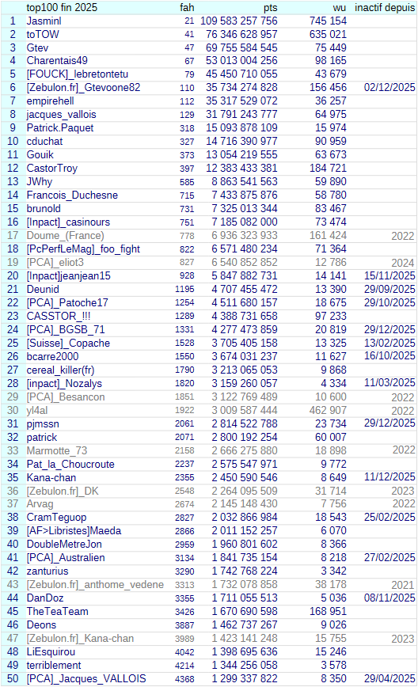
Task: Select the date 02/12/2025 cell
Action: pyautogui.click(x=389, y=88)
